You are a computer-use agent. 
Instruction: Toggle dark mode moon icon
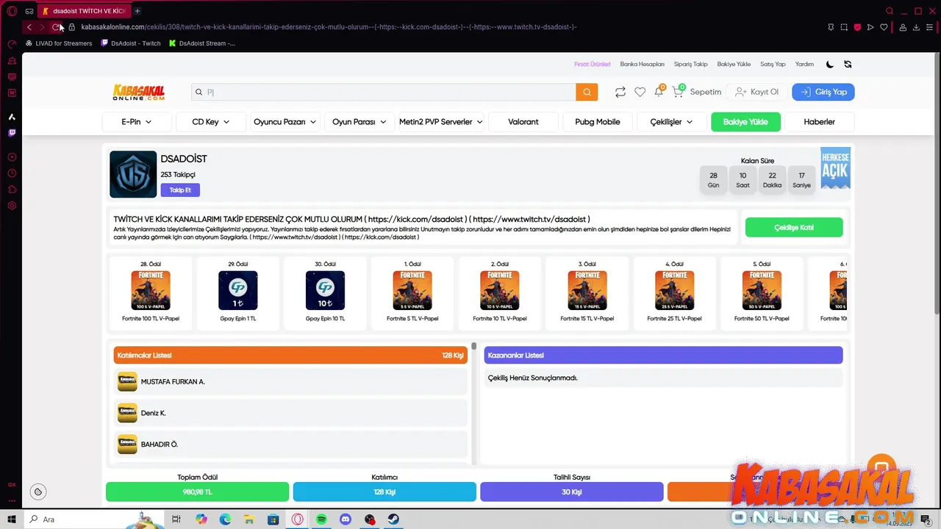tap(830, 64)
